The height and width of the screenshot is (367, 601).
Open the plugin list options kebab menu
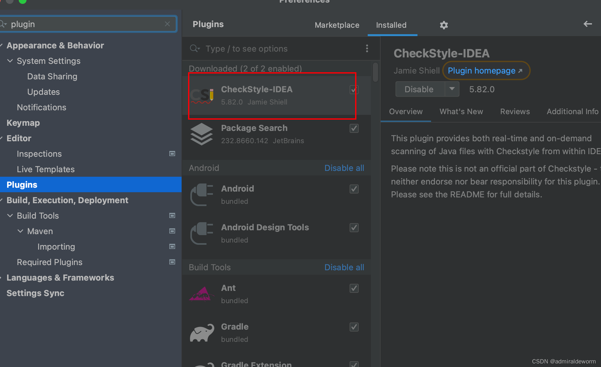coord(367,48)
